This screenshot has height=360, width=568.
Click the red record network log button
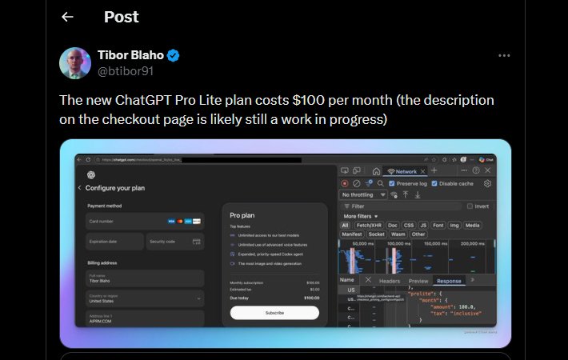[345, 184]
